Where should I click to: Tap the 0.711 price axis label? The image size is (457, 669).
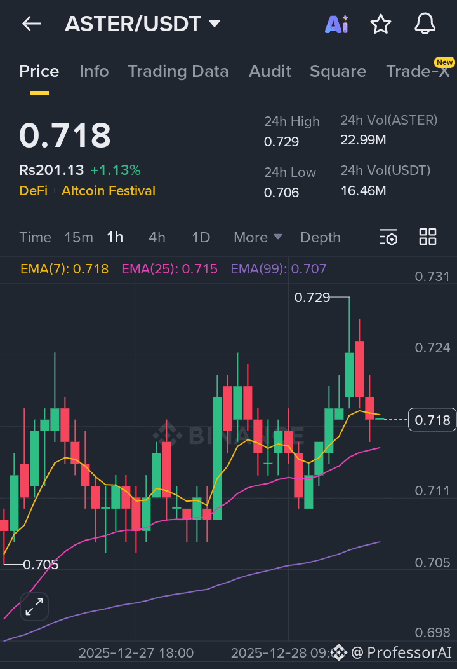(432, 491)
